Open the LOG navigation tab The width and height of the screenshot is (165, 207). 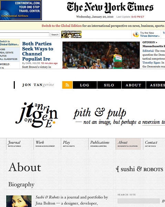[85, 85]
